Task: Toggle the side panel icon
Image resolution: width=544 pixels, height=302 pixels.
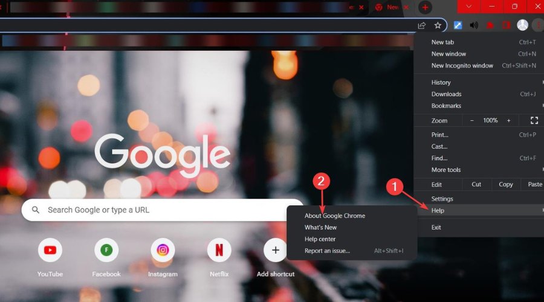Action: pyautogui.click(x=506, y=25)
